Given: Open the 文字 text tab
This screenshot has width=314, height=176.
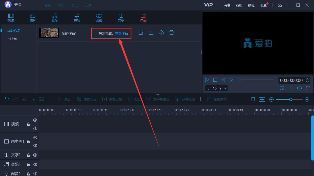Looking at the screenshot, I should (121, 17).
